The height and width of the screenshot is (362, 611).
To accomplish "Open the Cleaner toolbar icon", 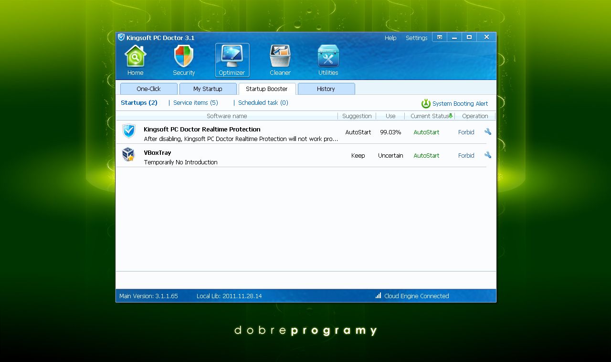I will [x=280, y=56].
